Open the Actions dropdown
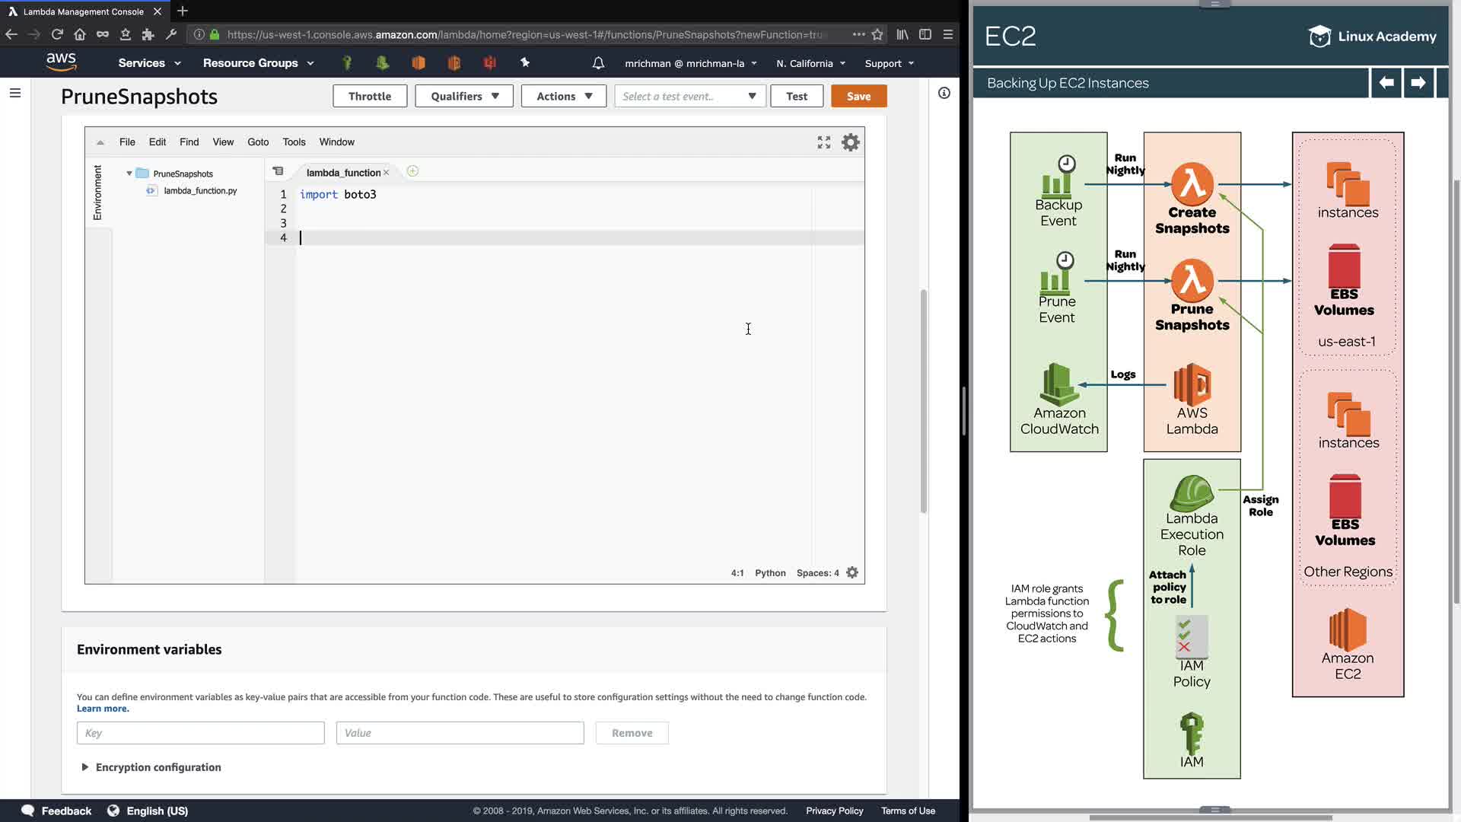 point(563,96)
